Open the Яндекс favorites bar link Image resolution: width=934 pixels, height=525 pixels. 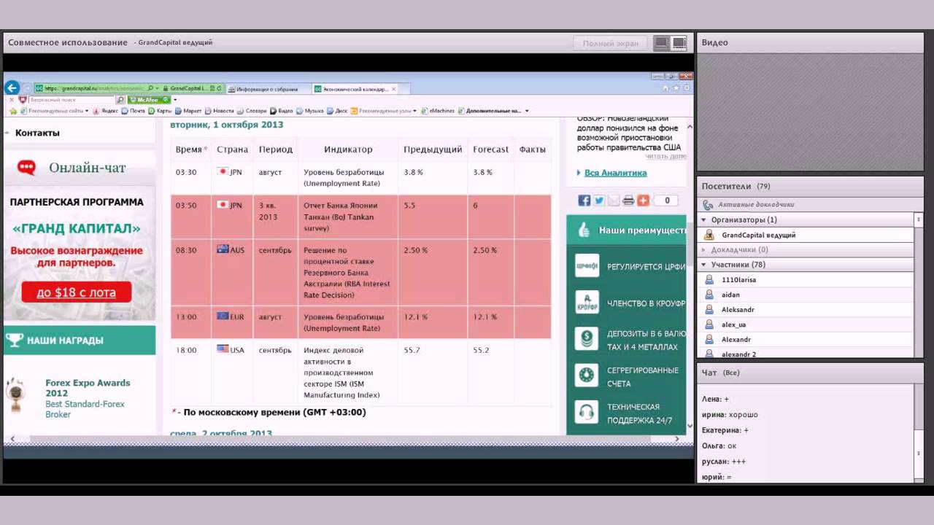[105, 111]
